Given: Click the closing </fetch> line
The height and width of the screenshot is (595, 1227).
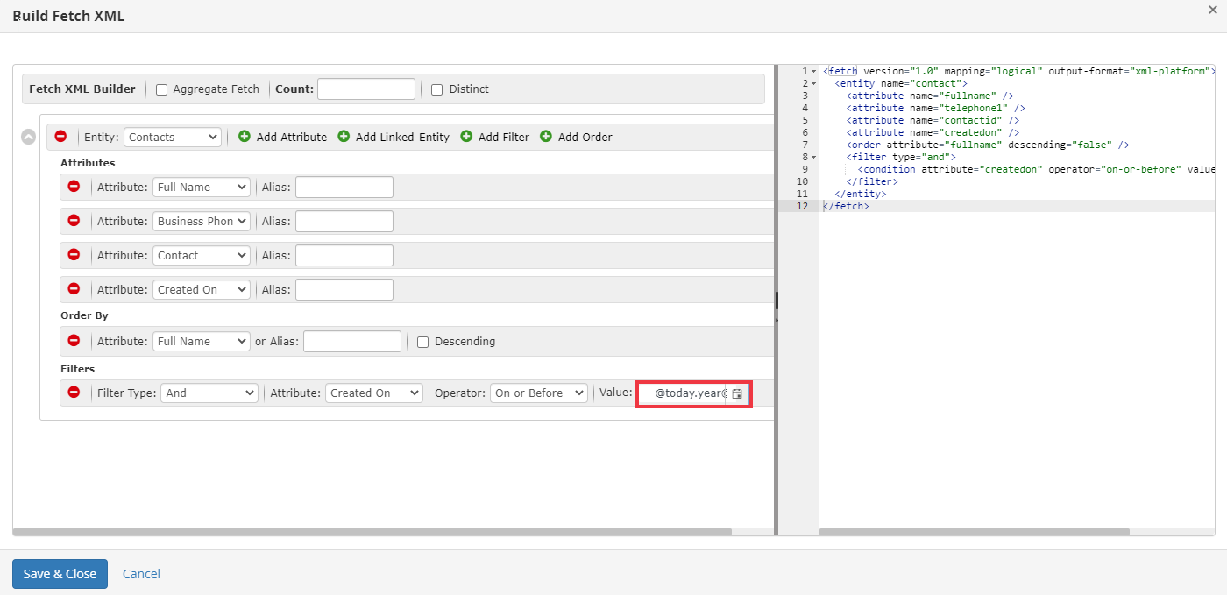Looking at the screenshot, I should [846, 206].
